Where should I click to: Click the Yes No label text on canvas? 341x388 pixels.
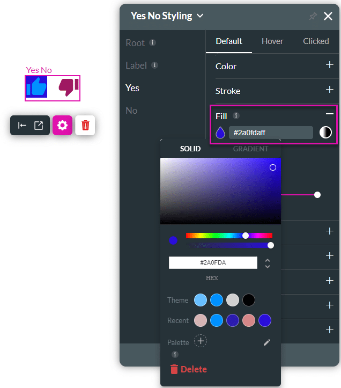click(39, 70)
